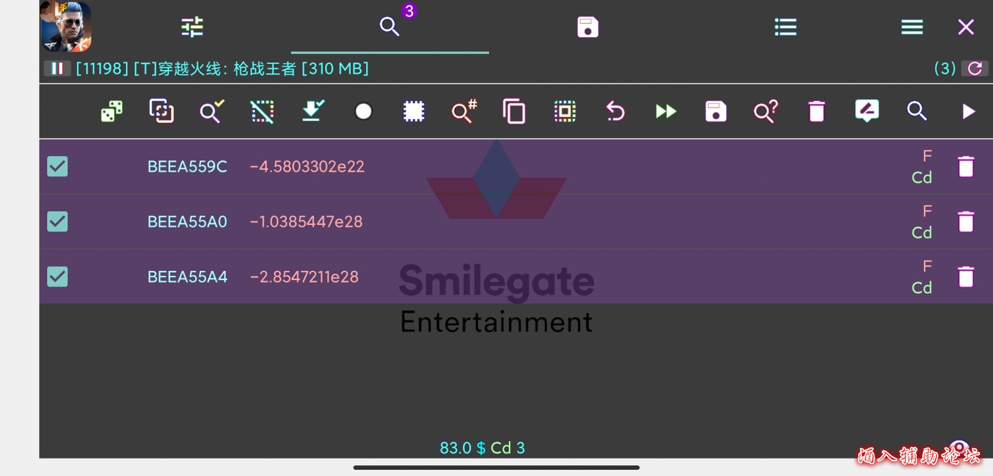
Task: Click the copy results icon in toolbar
Action: 514,112
